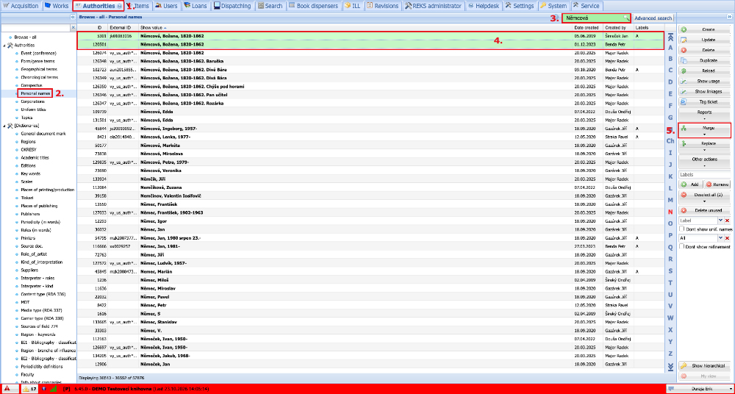
Task: Switch to the Loans tab
Action: (195, 6)
